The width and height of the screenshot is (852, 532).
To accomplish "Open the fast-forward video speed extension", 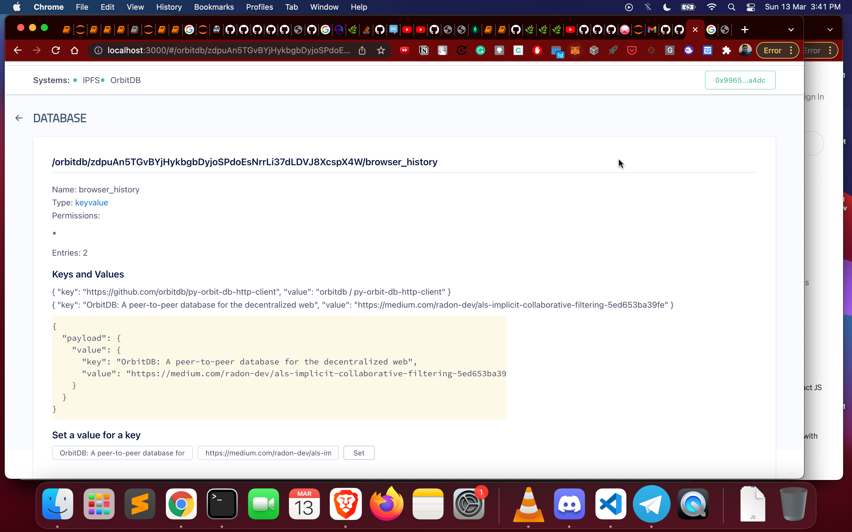I will pos(404,50).
